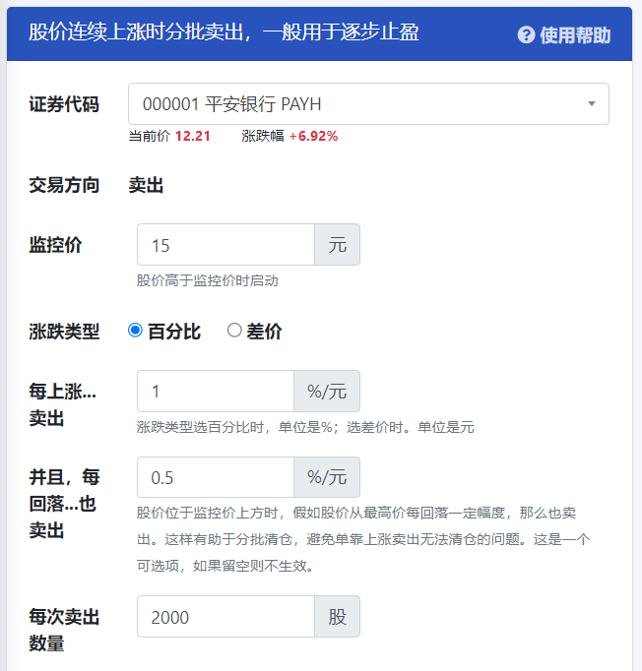Click the 当前价 12.21 price text

pyautogui.click(x=193, y=136)
